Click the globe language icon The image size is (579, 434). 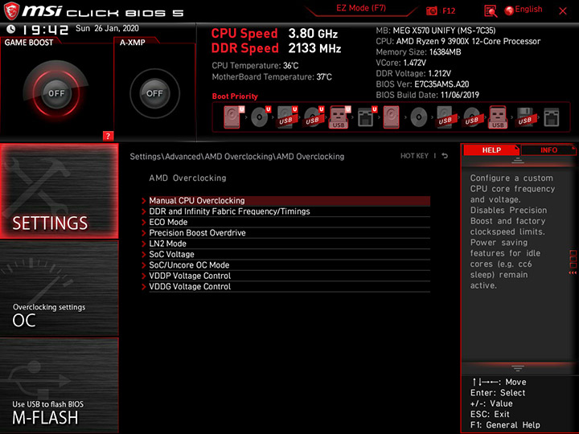click(x=509, y=10)
